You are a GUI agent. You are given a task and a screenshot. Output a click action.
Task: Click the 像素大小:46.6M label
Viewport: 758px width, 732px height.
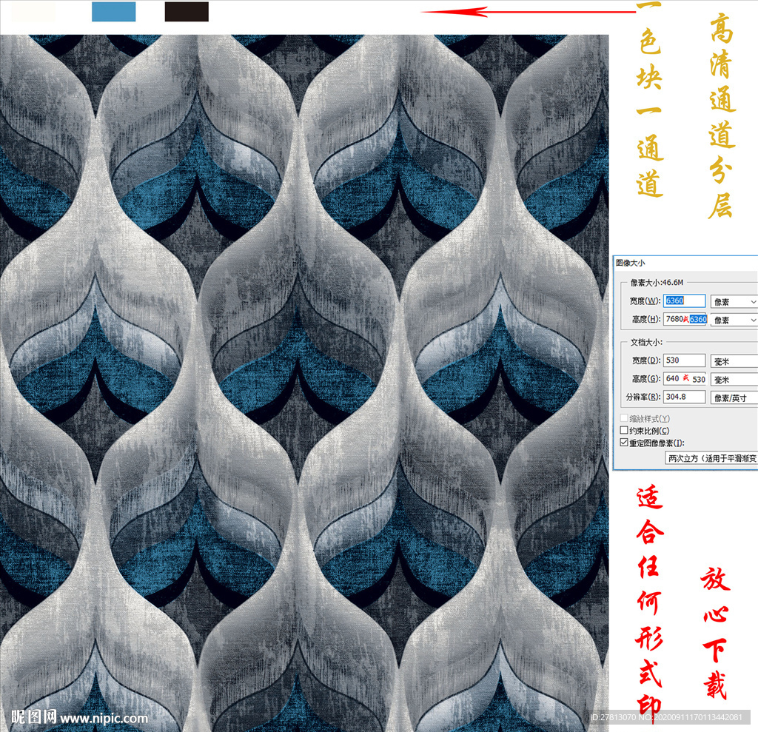tap(657, 282)
